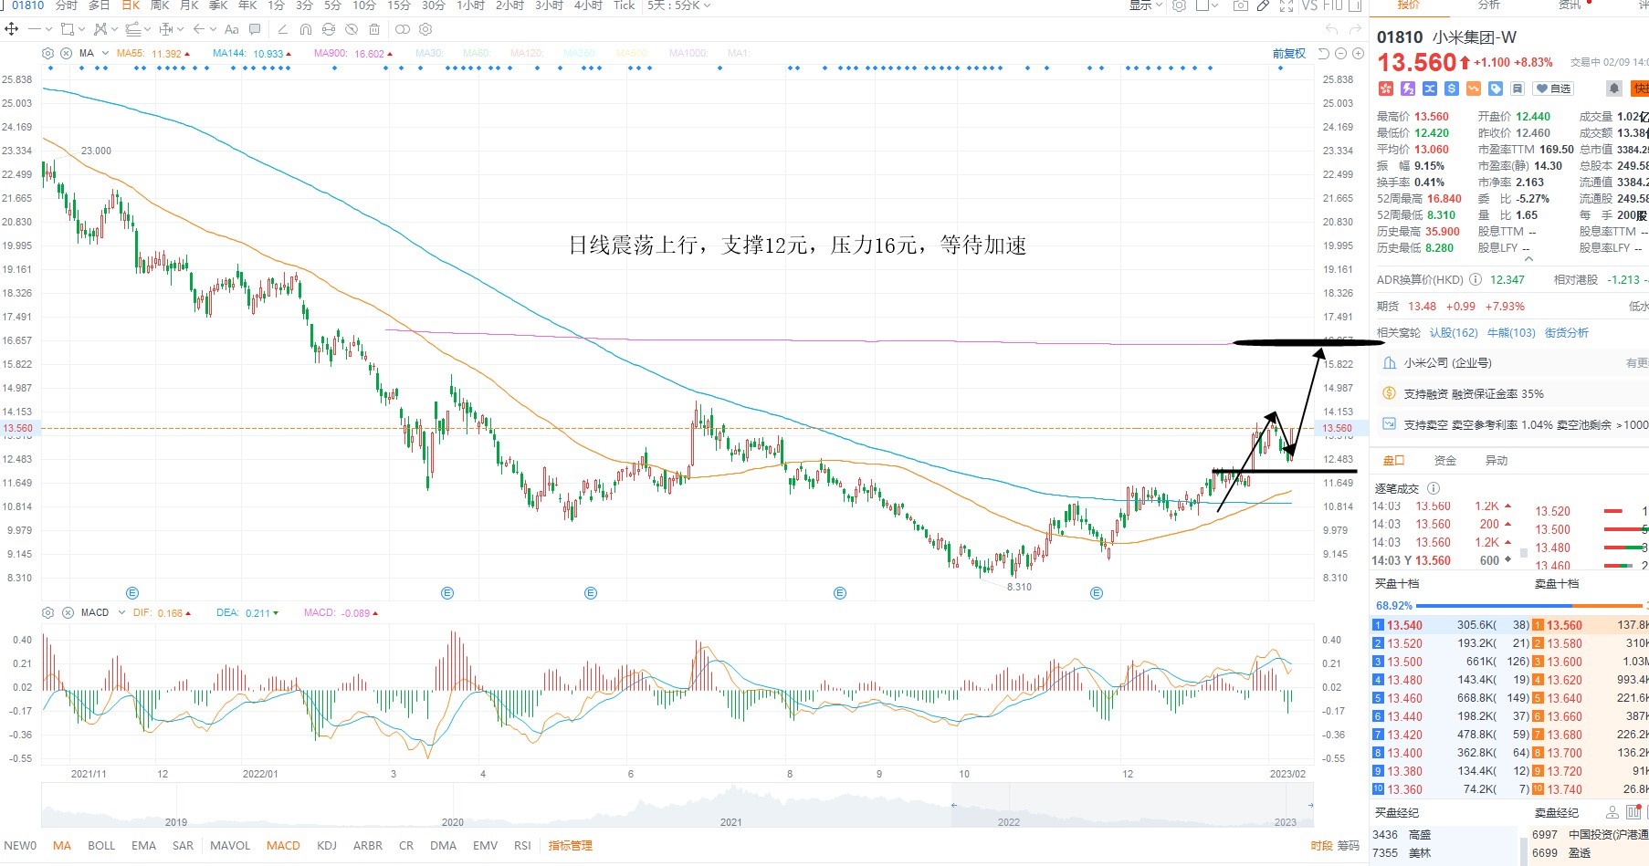Close the MACD indicator panel

(x=67, y=612)
